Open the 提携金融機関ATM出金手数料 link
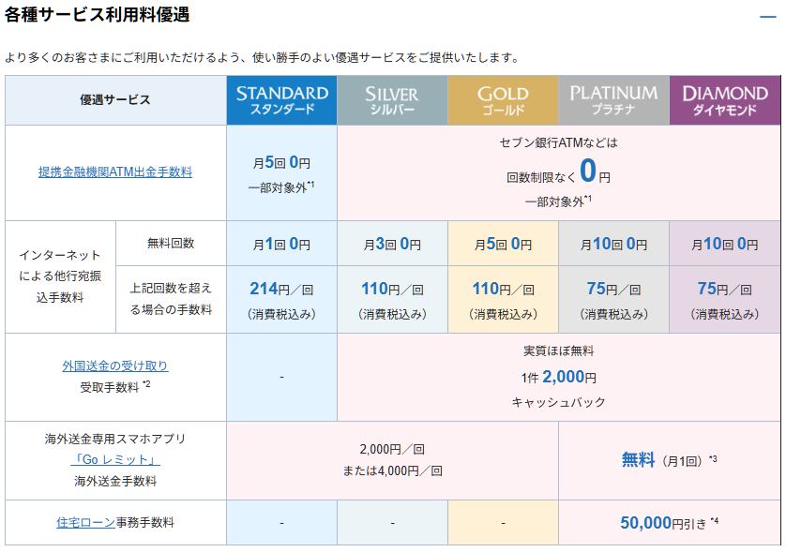Screen dimensions: 786x552 115,172
